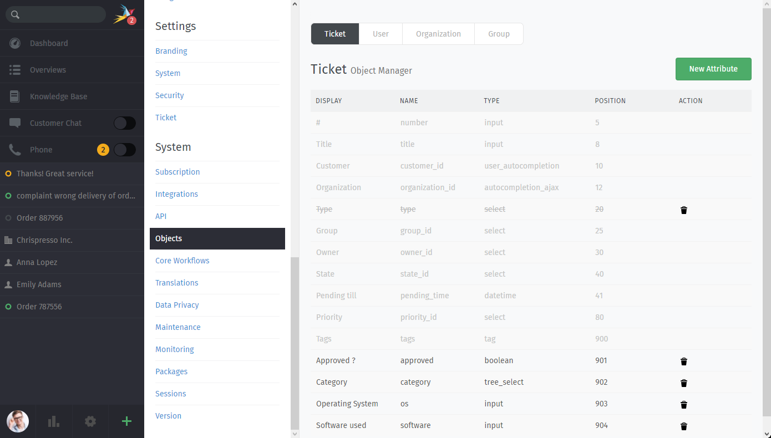Click the Customer Chat bubble icon
771x438 pixels.
coord(15,123)
